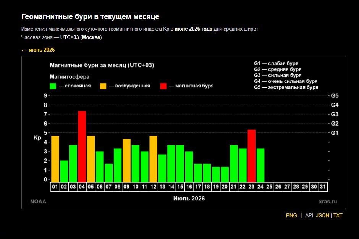
Task: Click day label 31 on the axis
Action: tap(323, 187)
